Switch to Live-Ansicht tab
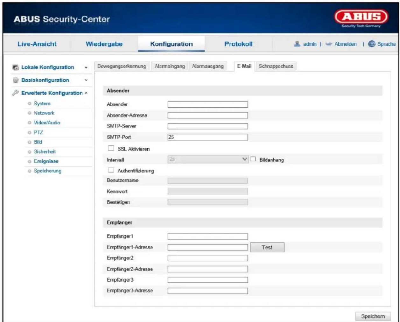The image size is (400, 322). 37,44
